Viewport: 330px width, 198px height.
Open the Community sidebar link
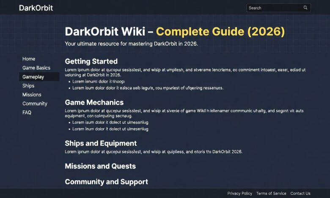click(35, 104)
